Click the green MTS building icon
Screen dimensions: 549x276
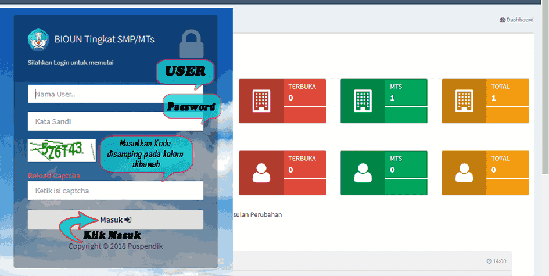(363, 101)
